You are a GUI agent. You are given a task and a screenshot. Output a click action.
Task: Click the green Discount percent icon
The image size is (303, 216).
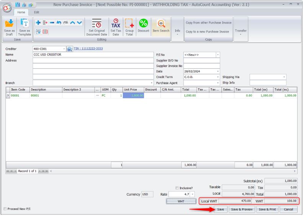pyautogui.click(x=143, y=26)
